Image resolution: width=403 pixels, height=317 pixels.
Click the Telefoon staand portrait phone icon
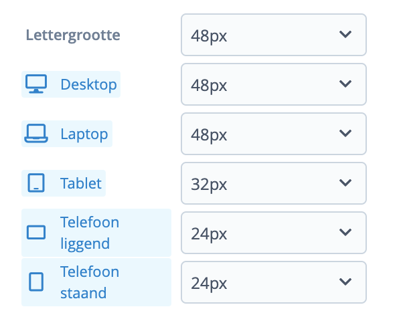pyautogui.click(x=36, y=282)
